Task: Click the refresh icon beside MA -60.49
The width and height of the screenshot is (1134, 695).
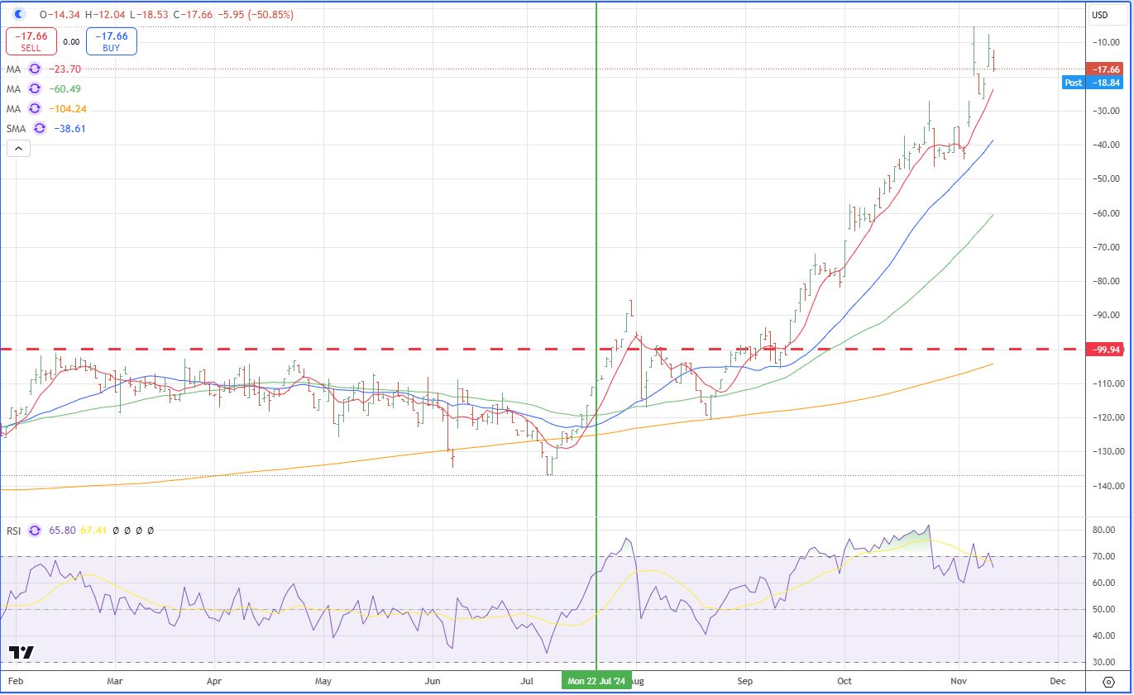Action: tap(35, 88)
